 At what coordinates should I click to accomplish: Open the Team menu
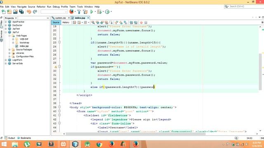pyautogui.click(x=73, y=7)
